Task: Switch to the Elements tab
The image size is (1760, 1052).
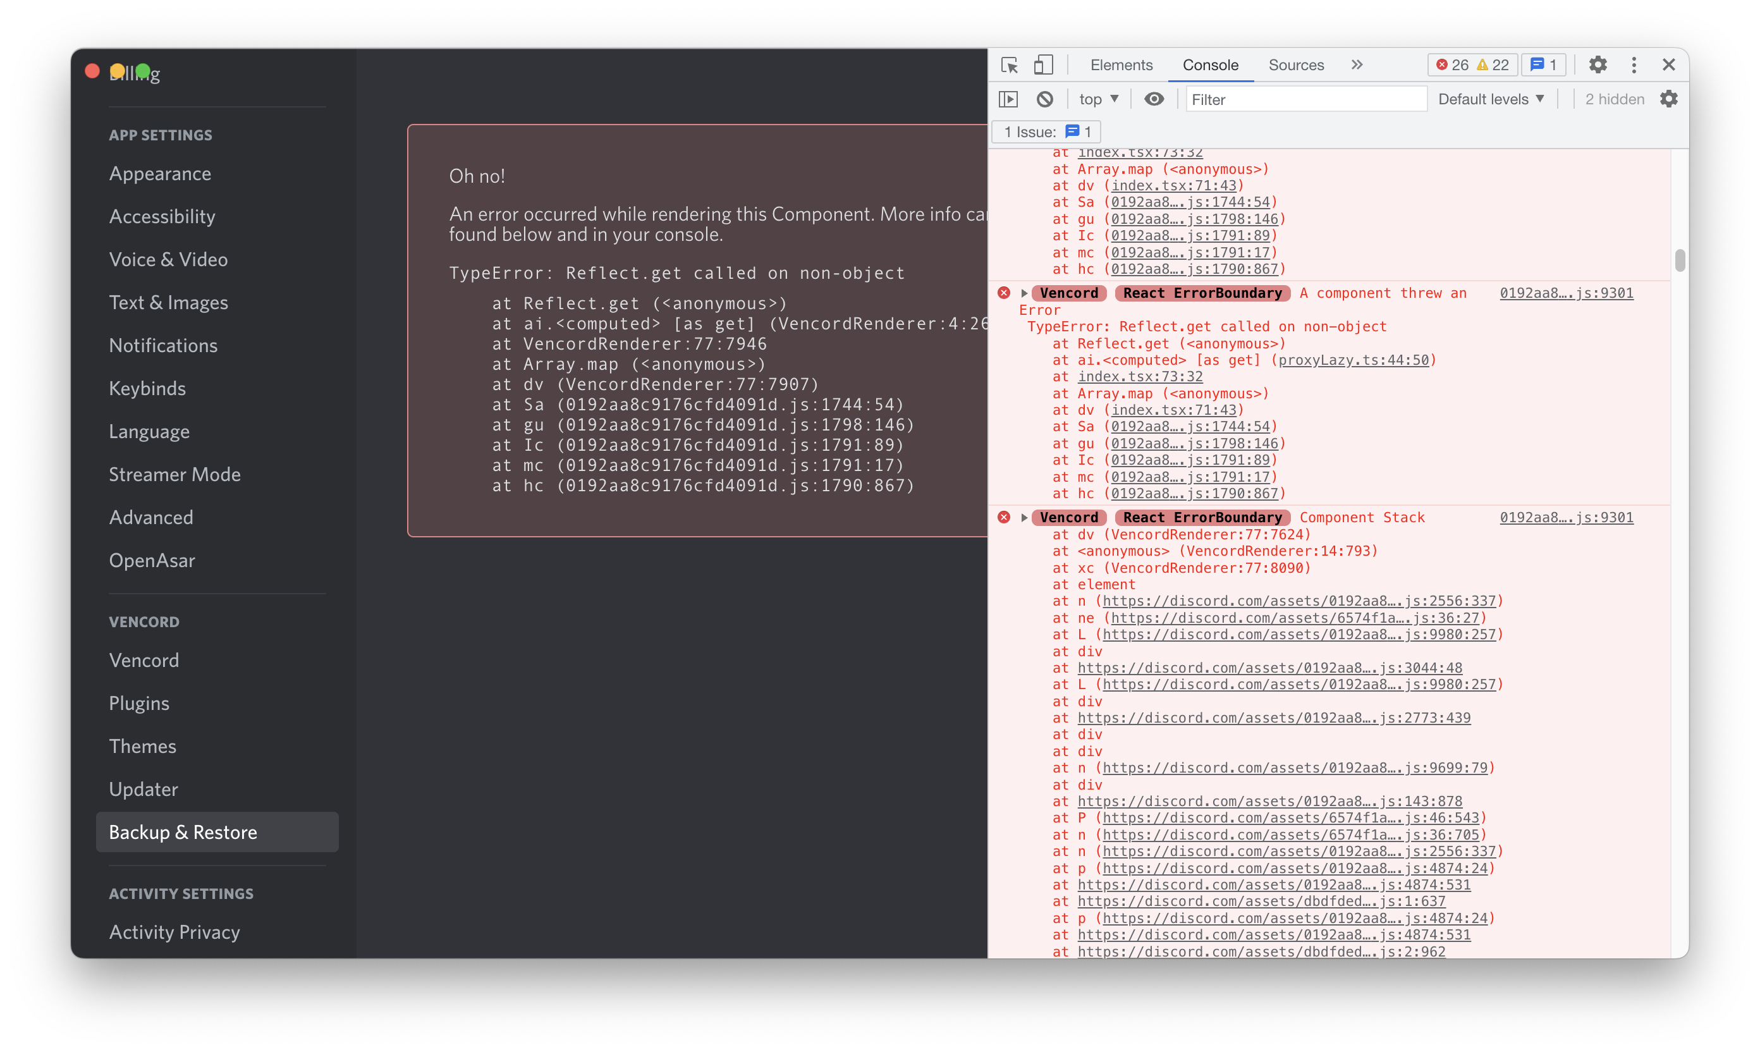Action: (1121, 64)
